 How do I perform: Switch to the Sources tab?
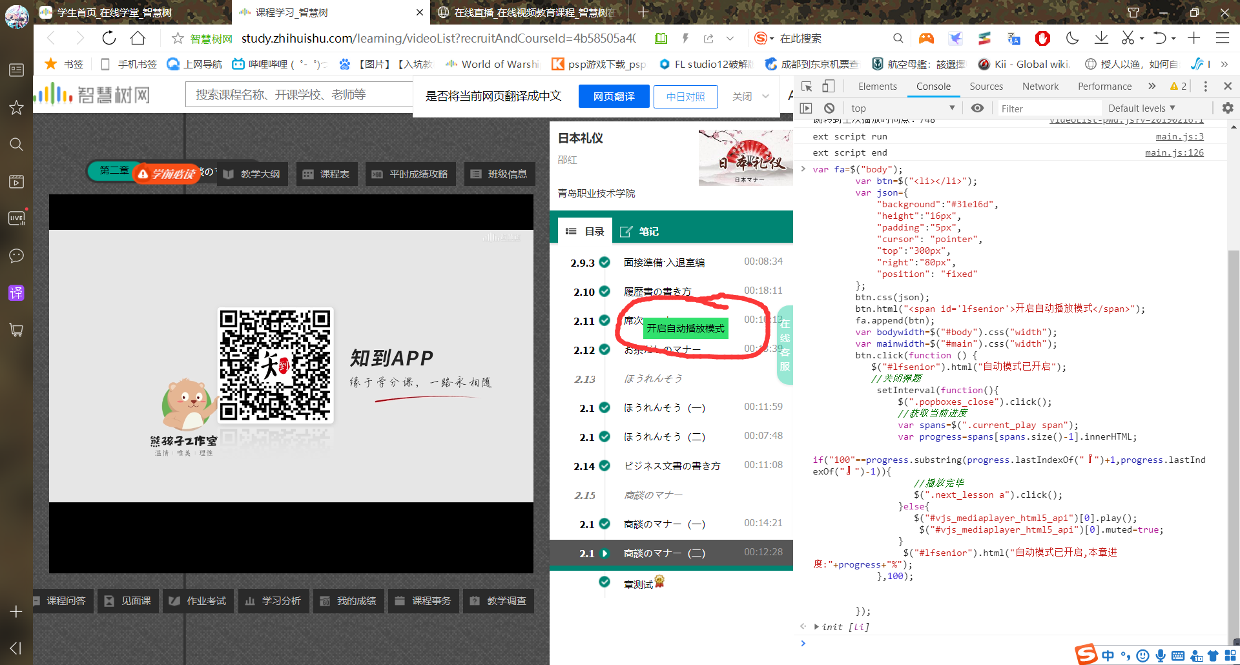click(986, 86)
